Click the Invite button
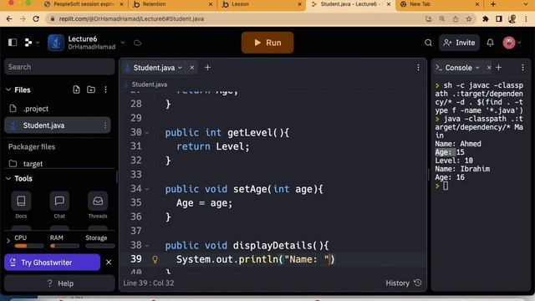535x301 pixels. click(x=459, y=43)
